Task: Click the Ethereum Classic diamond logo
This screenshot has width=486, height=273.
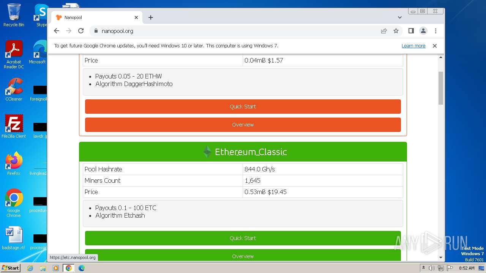Action: coord(207,152)
